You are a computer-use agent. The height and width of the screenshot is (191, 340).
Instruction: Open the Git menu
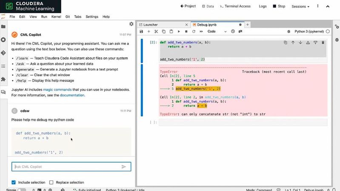(x=68, y=17)
